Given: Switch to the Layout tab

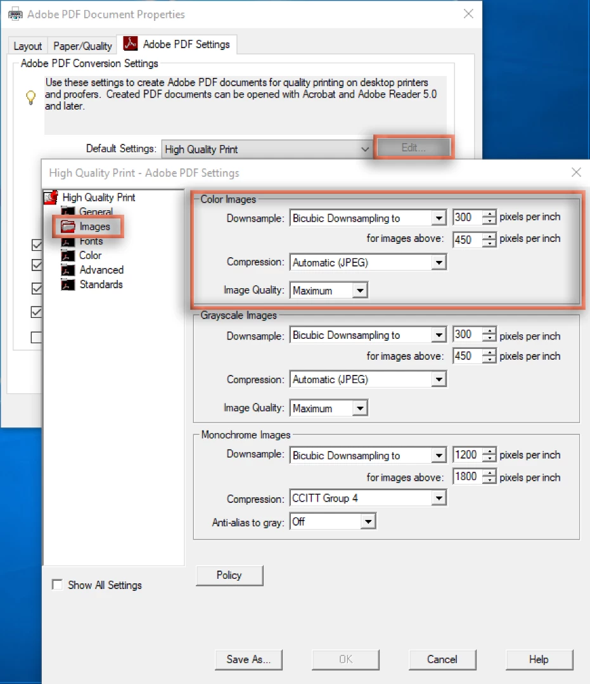Looking at the screenshot, I should click(27, 46).
